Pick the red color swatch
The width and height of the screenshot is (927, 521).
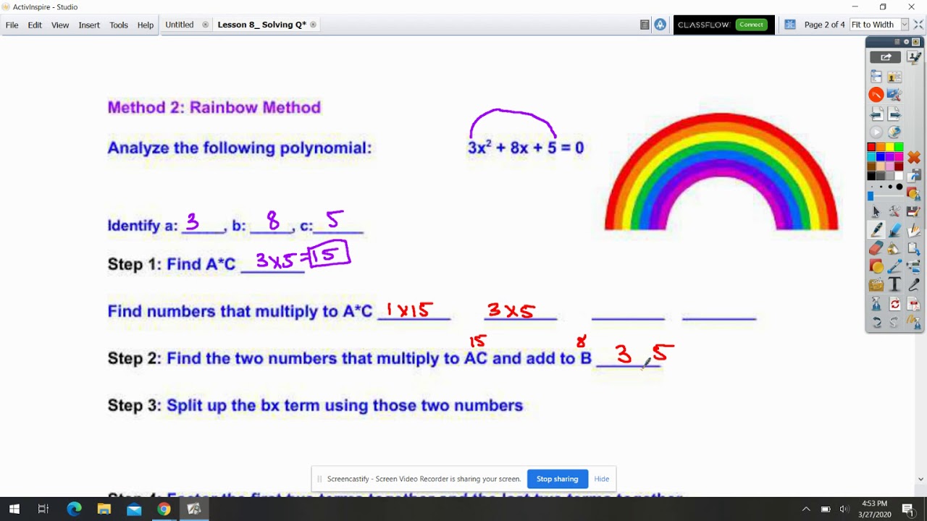pos(871,146)
